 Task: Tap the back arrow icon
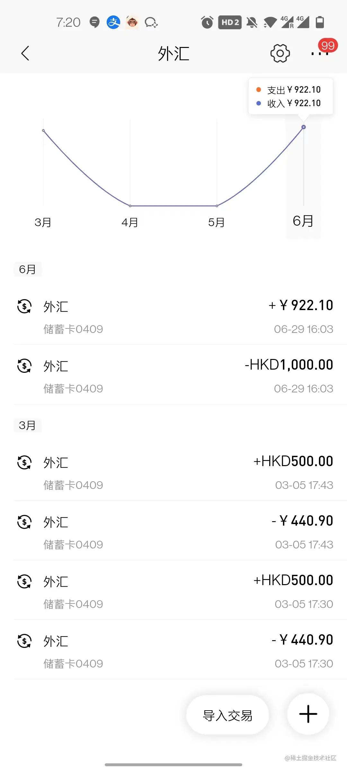coord(25,53)
